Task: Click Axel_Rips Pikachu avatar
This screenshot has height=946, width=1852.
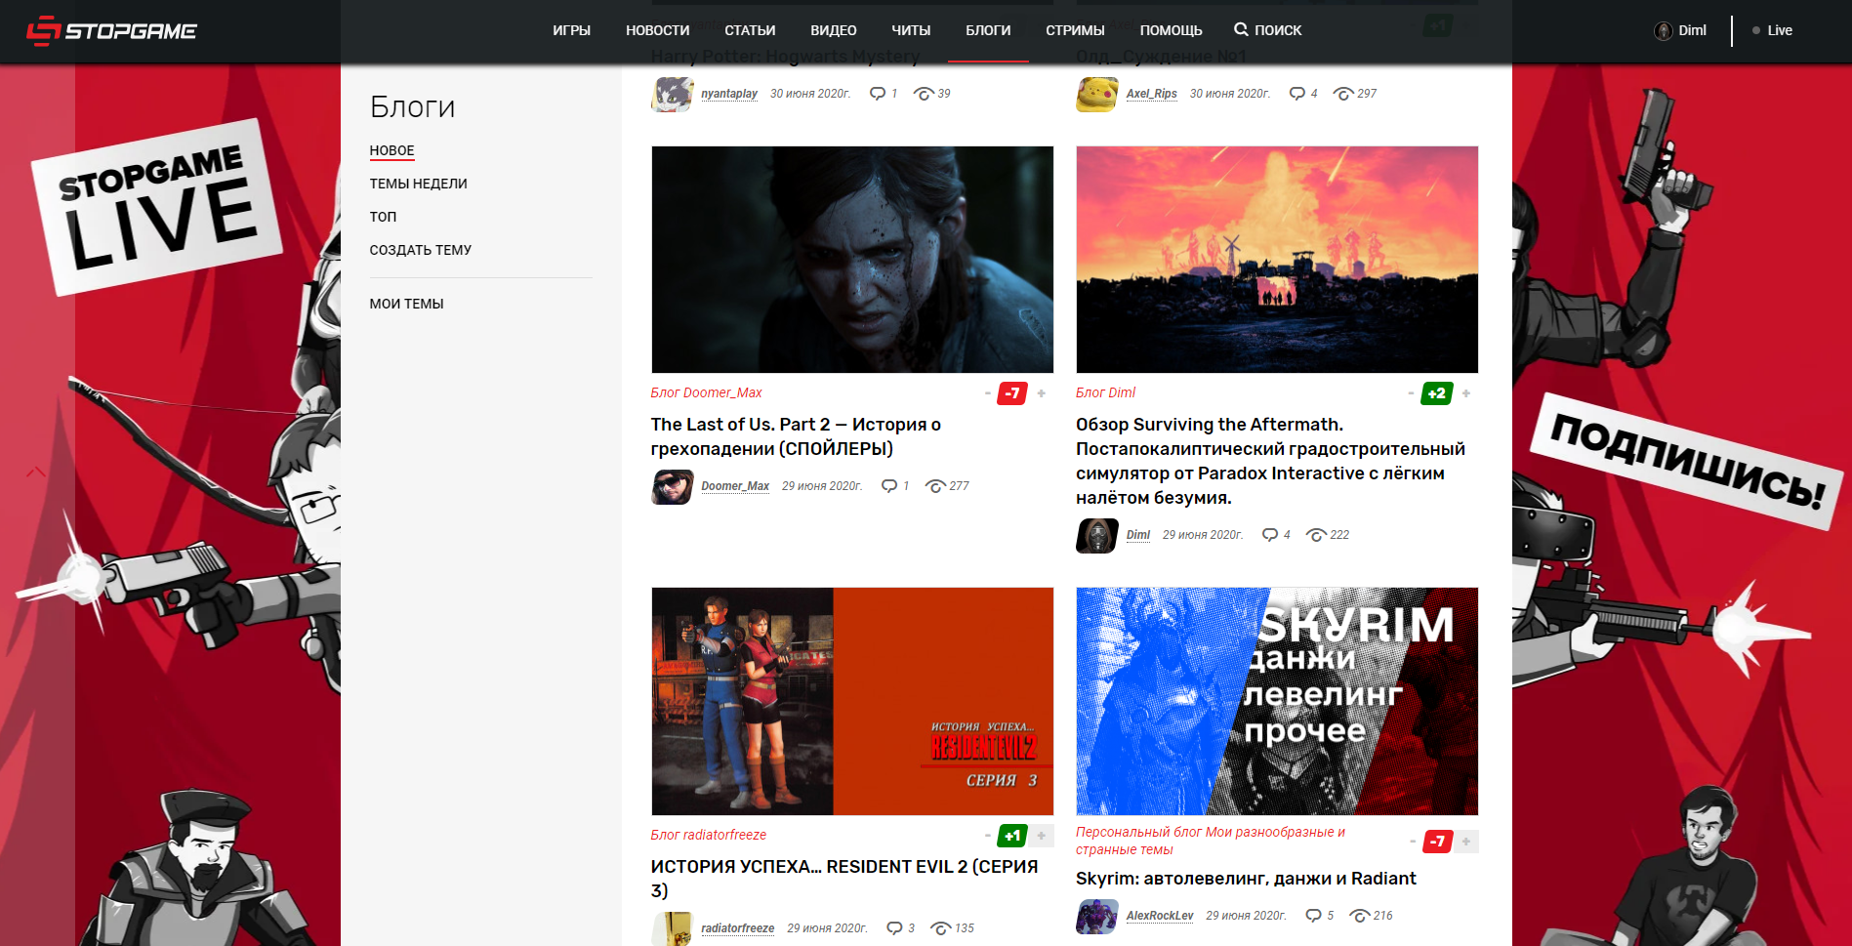Action: coord(1097,94)
